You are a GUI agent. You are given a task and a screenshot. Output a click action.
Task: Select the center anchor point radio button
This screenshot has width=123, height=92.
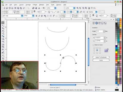(x=97, y=50)
